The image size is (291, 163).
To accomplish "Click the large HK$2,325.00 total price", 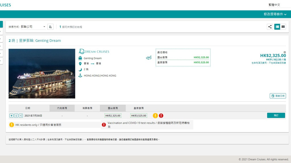I will [x=273, y=55].
